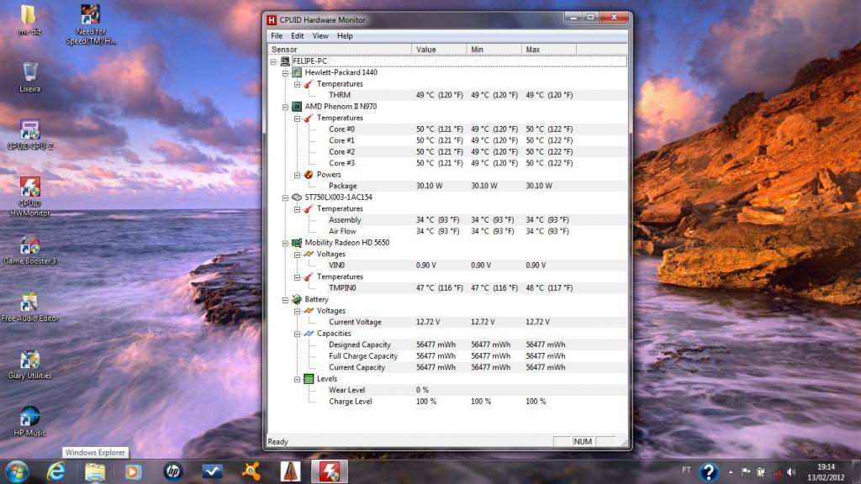The image size is (861, 484).
Task: Click the HP logo taskbar icon
Action: [x=172, y=471]
